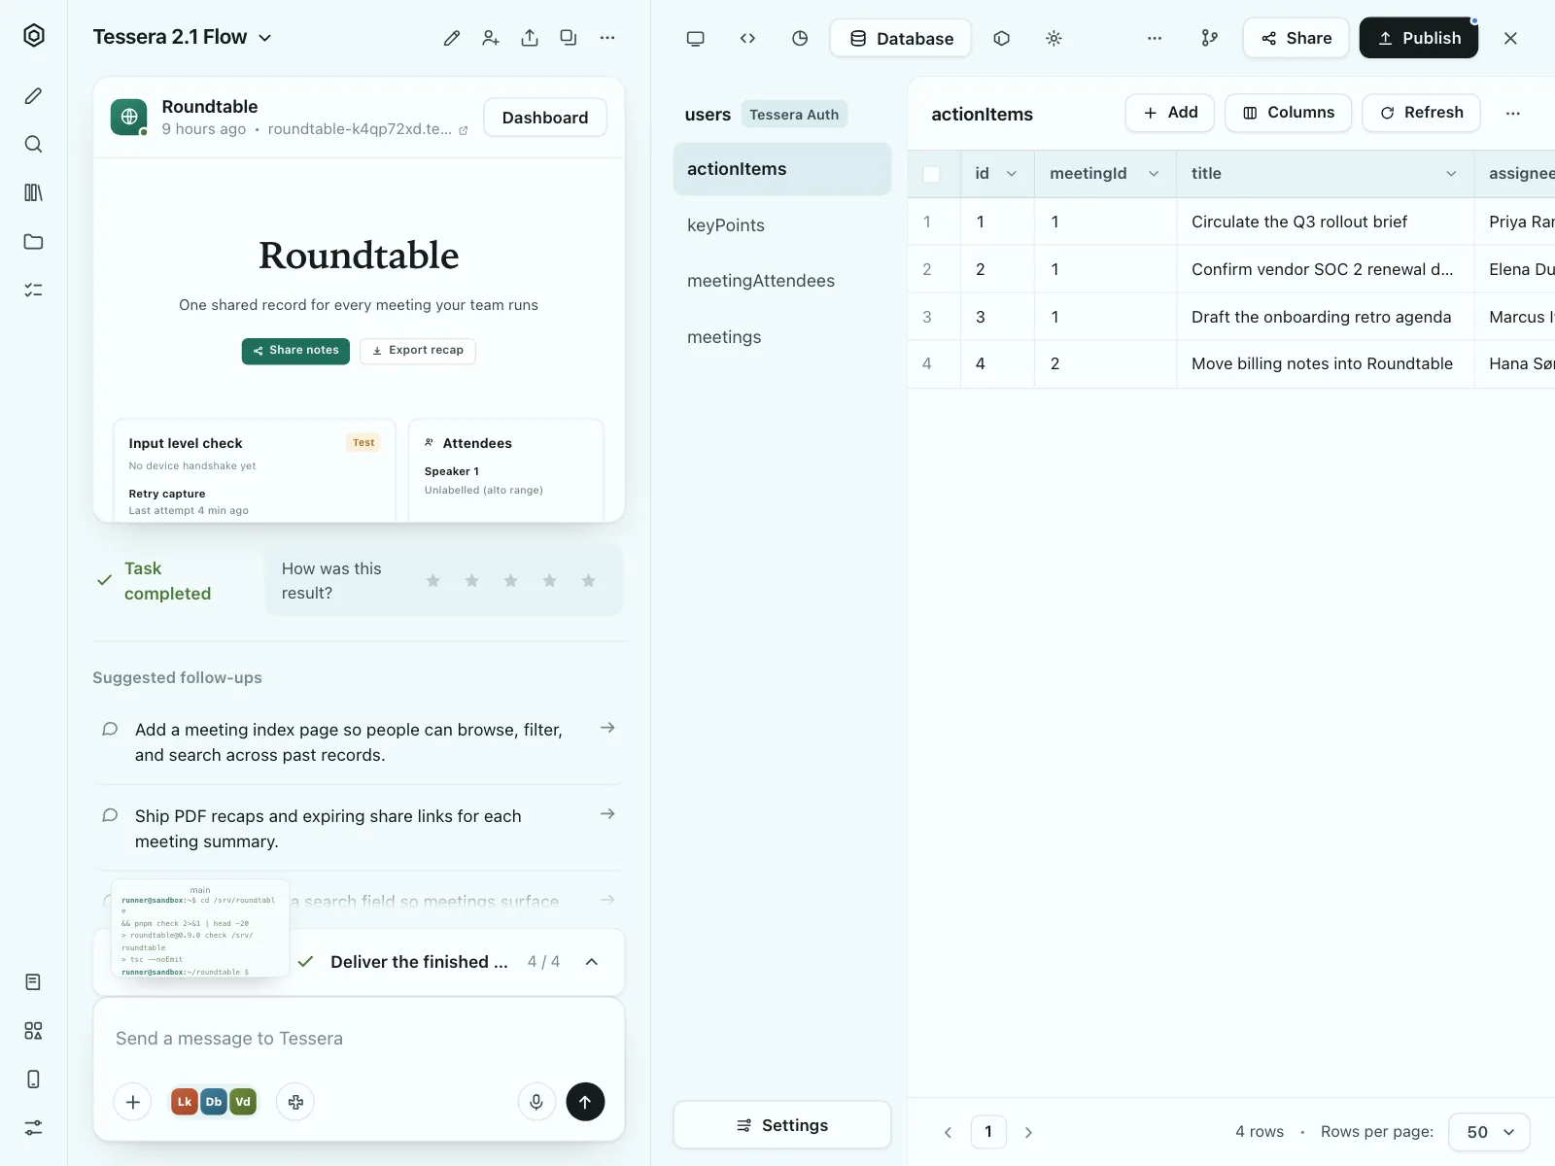1555x1166 pixels.
Task: Select the keyPoints table
Action: click(x=782, y=225)
